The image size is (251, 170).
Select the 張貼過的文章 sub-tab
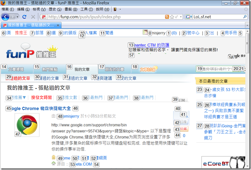18,78
